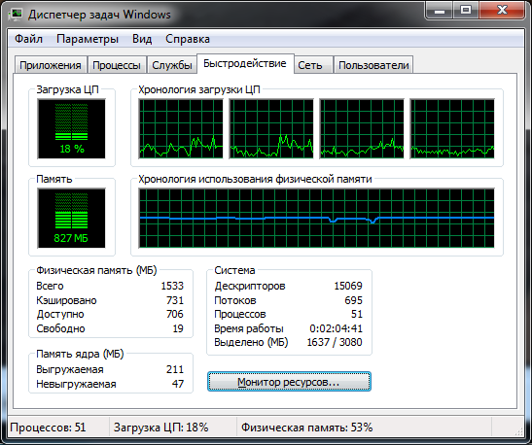Click the Система group label
The height and width of the screenshot is (445, 532).
coord(234,270)
